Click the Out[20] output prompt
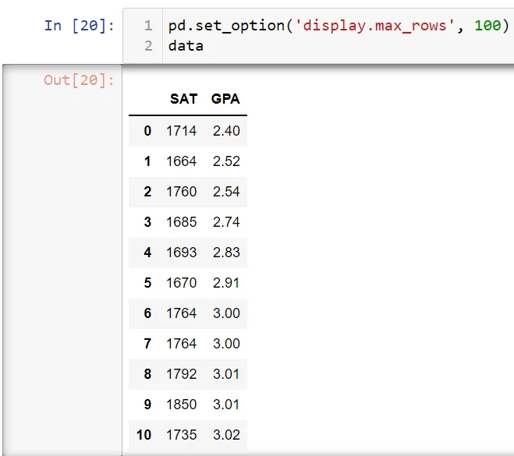 pos(79,80)
